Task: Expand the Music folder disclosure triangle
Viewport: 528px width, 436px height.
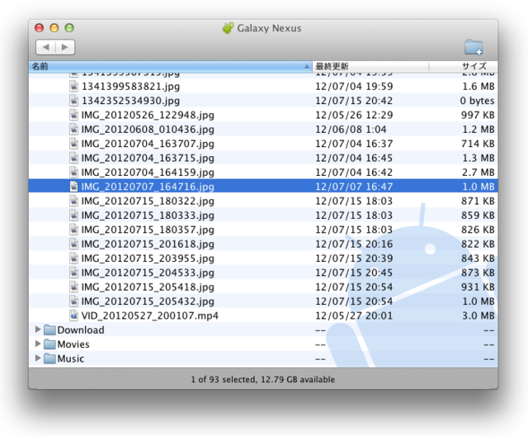Action: (x=38, y=358)
